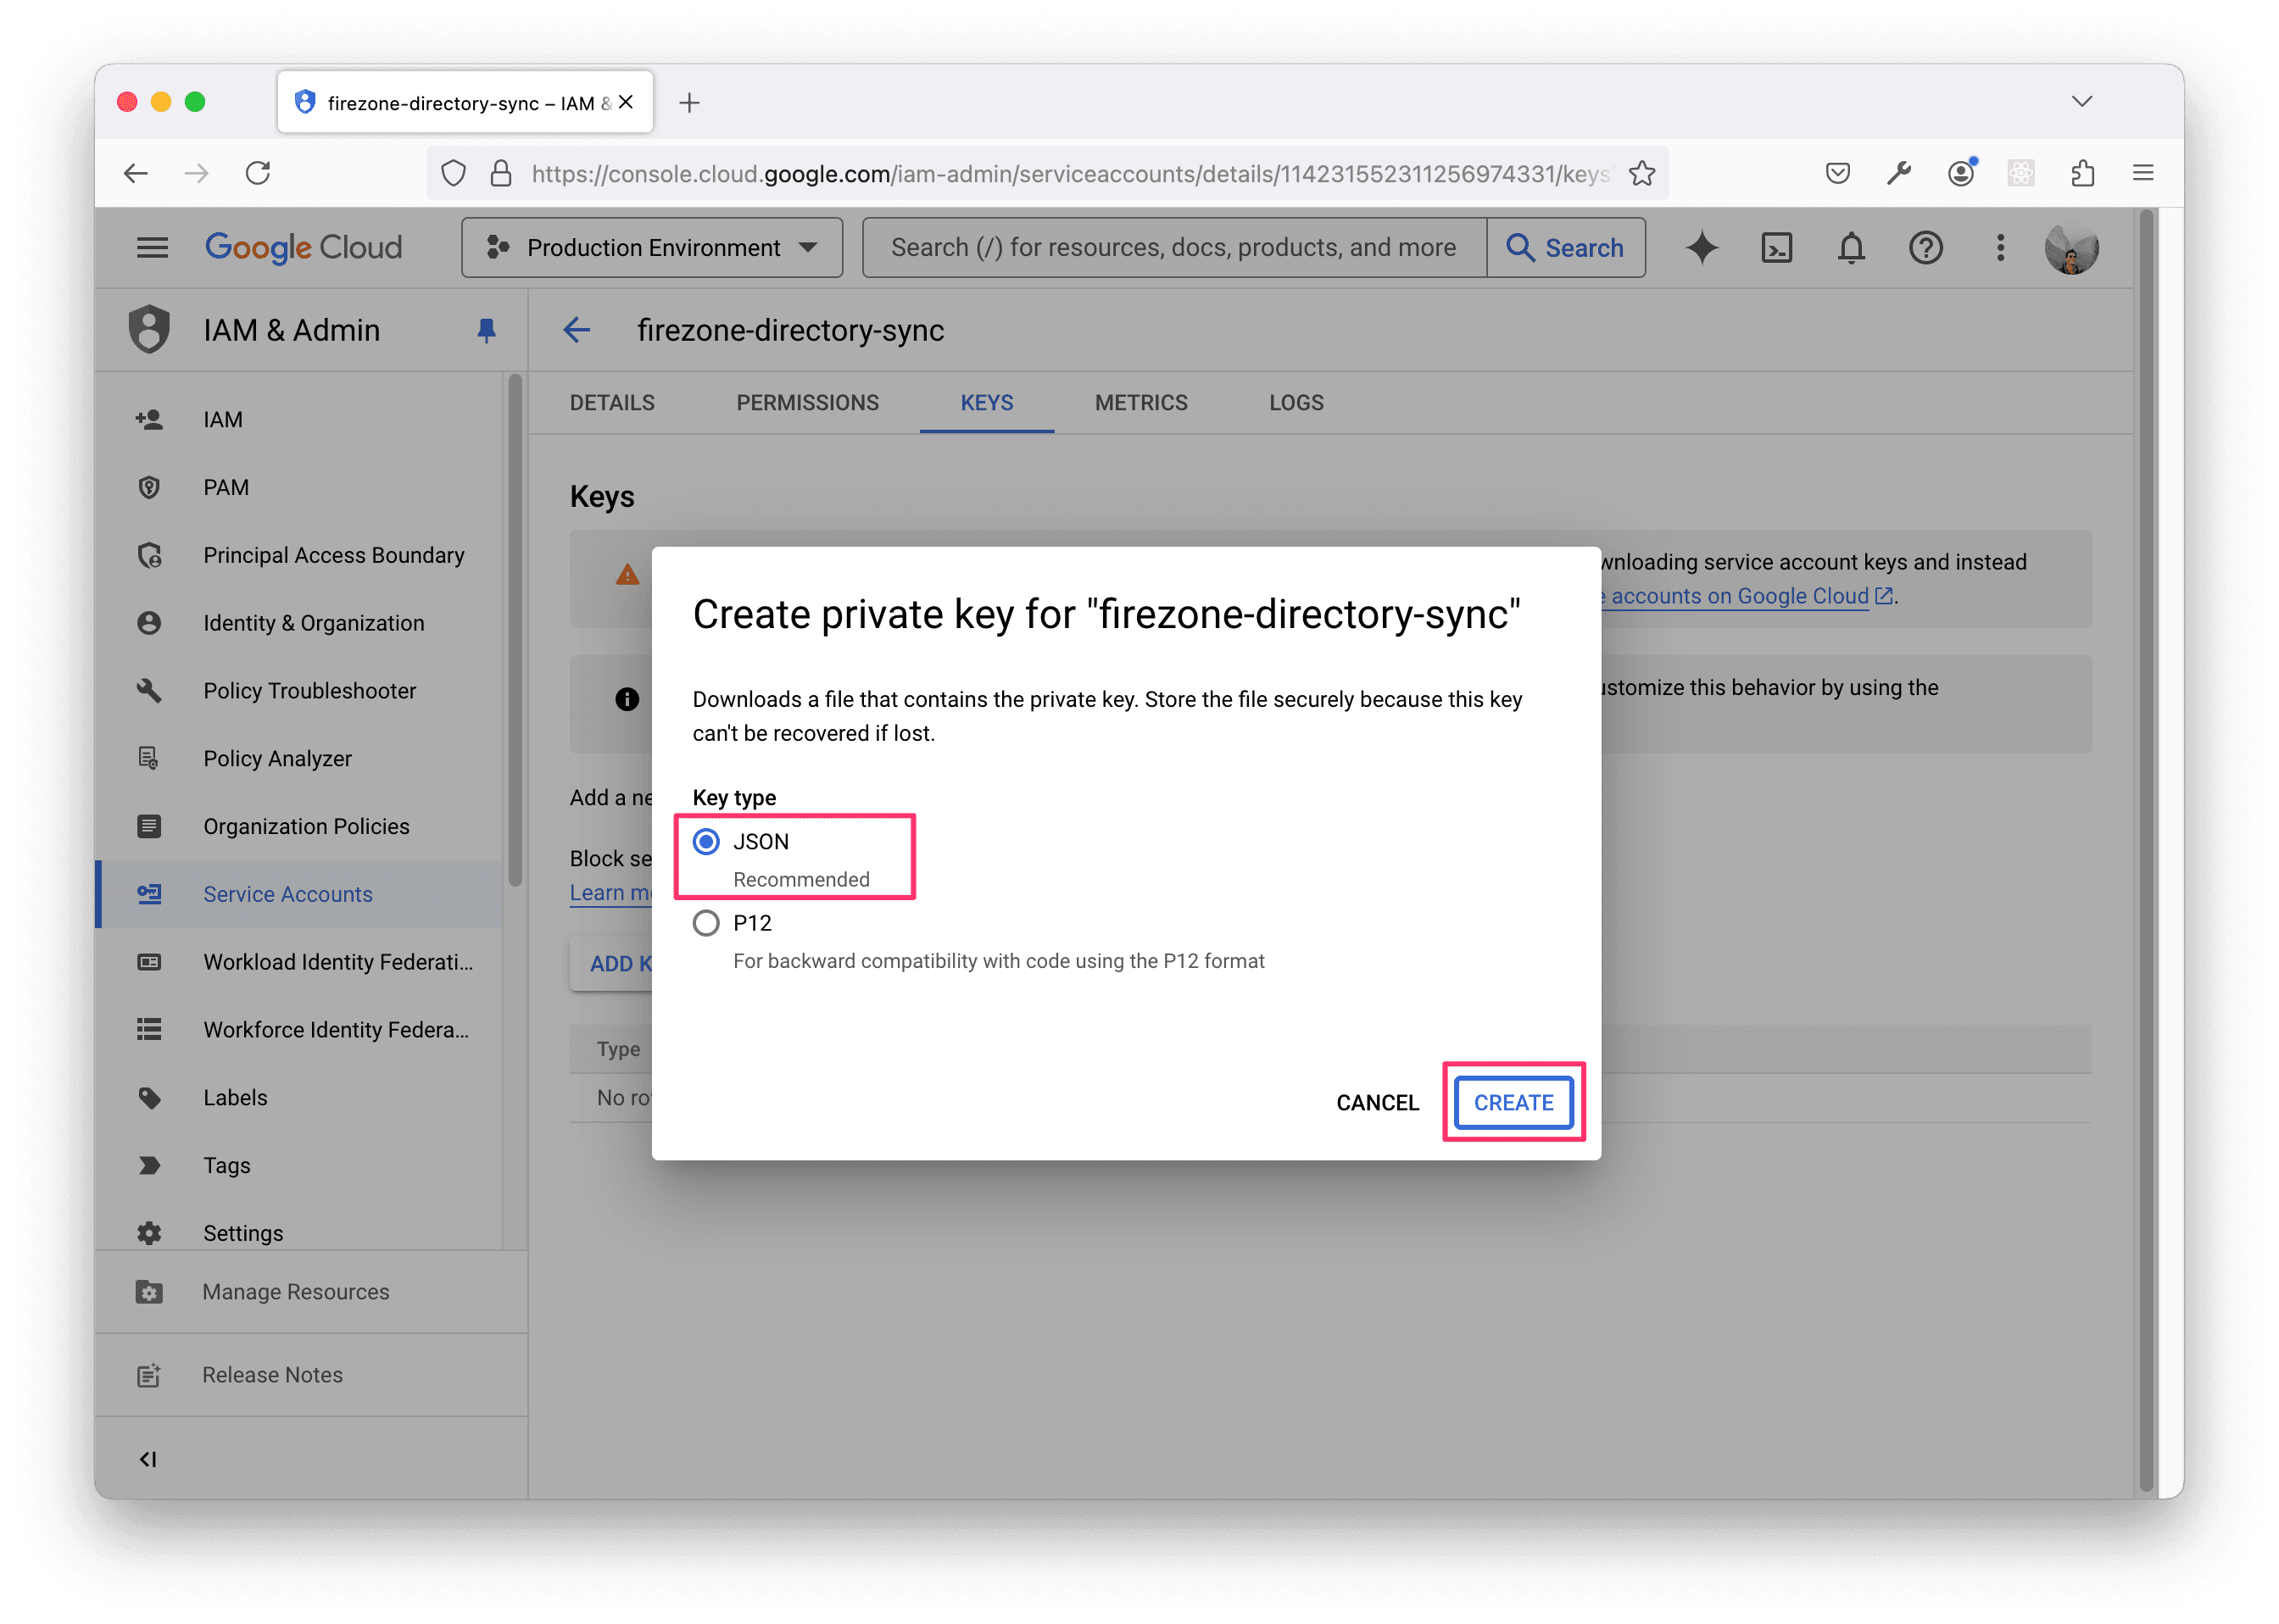2279x1624 pixels.
Task: Click the Labels tag icon in sidebar
Action: 149,1097
